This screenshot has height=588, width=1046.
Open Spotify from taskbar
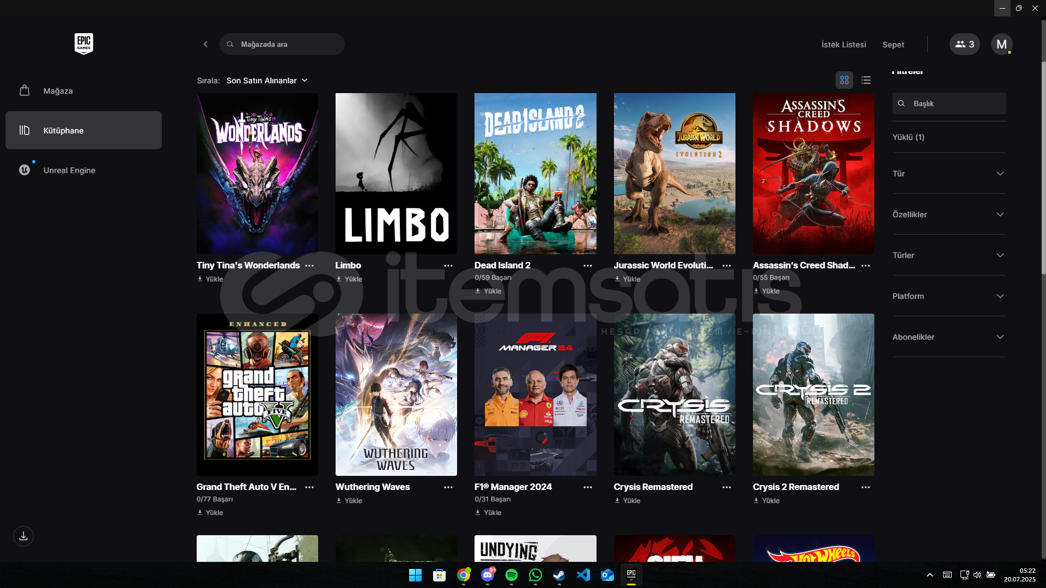pyautogui.click(x=512, y=575)
